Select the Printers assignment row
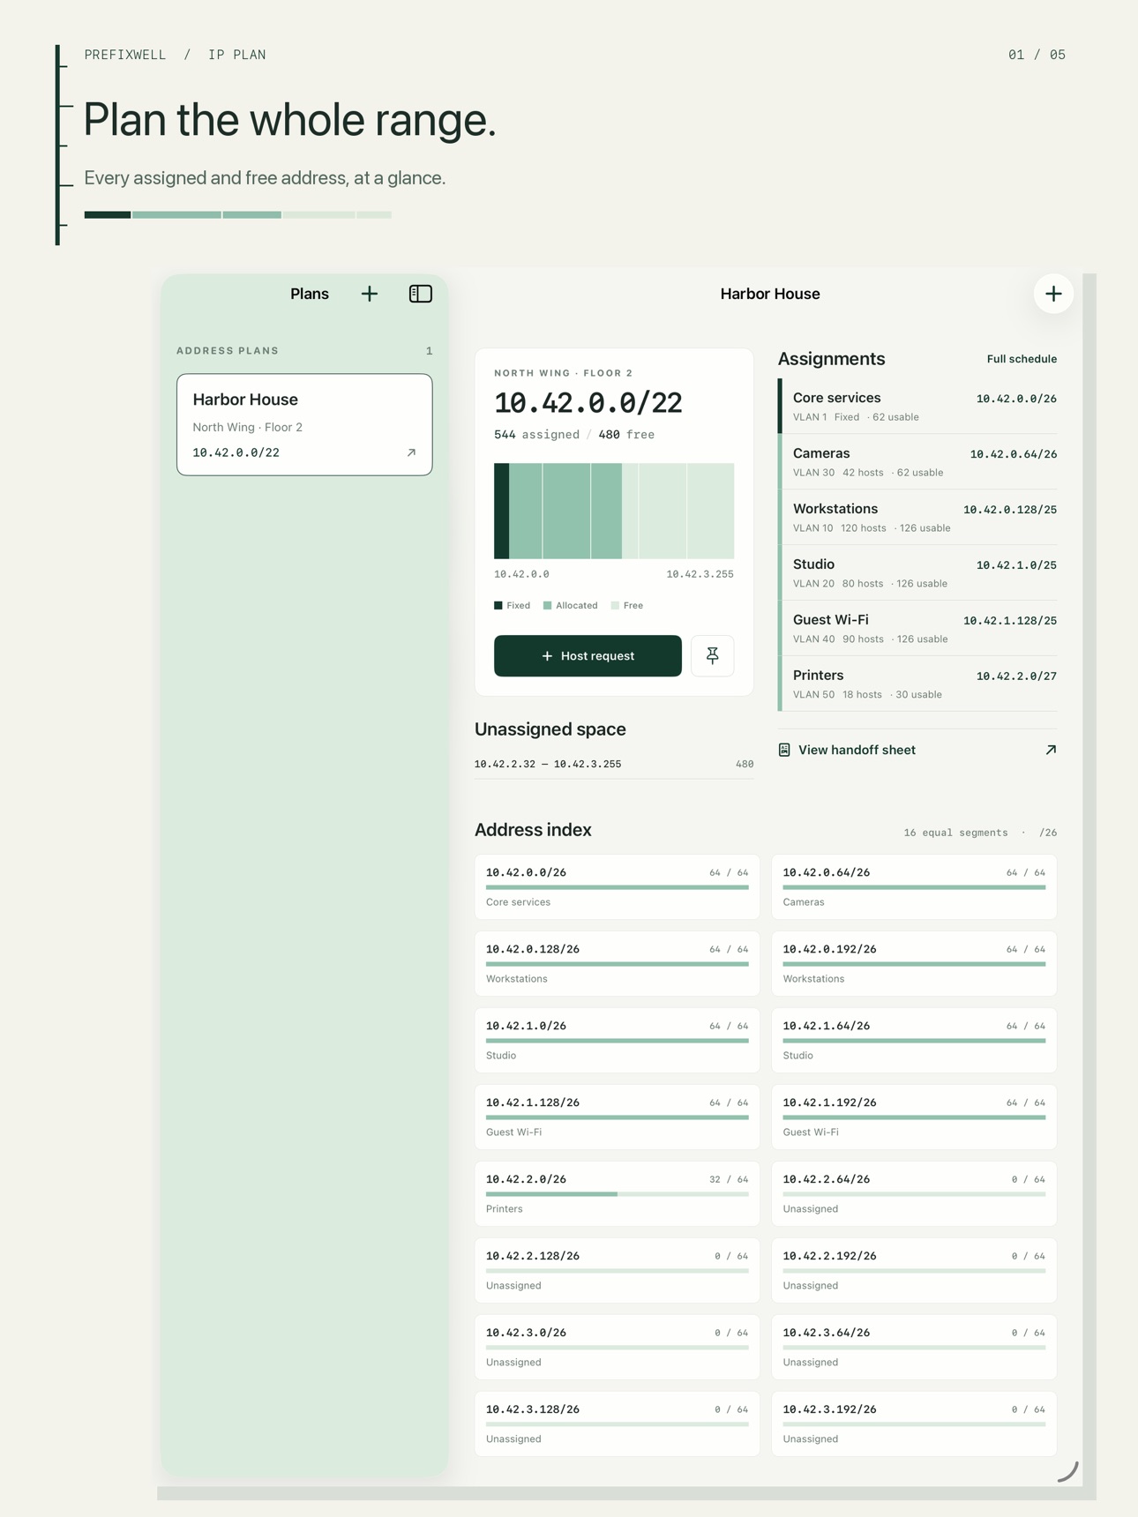Image resolution: width=1138 pixels, height=1517 pixels. click(x=917, y=684)
